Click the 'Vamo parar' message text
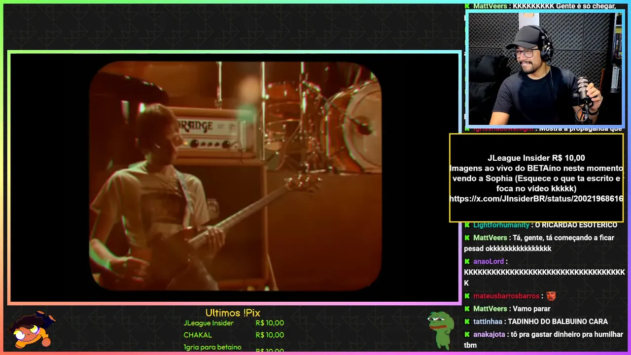 pos(531,309)
